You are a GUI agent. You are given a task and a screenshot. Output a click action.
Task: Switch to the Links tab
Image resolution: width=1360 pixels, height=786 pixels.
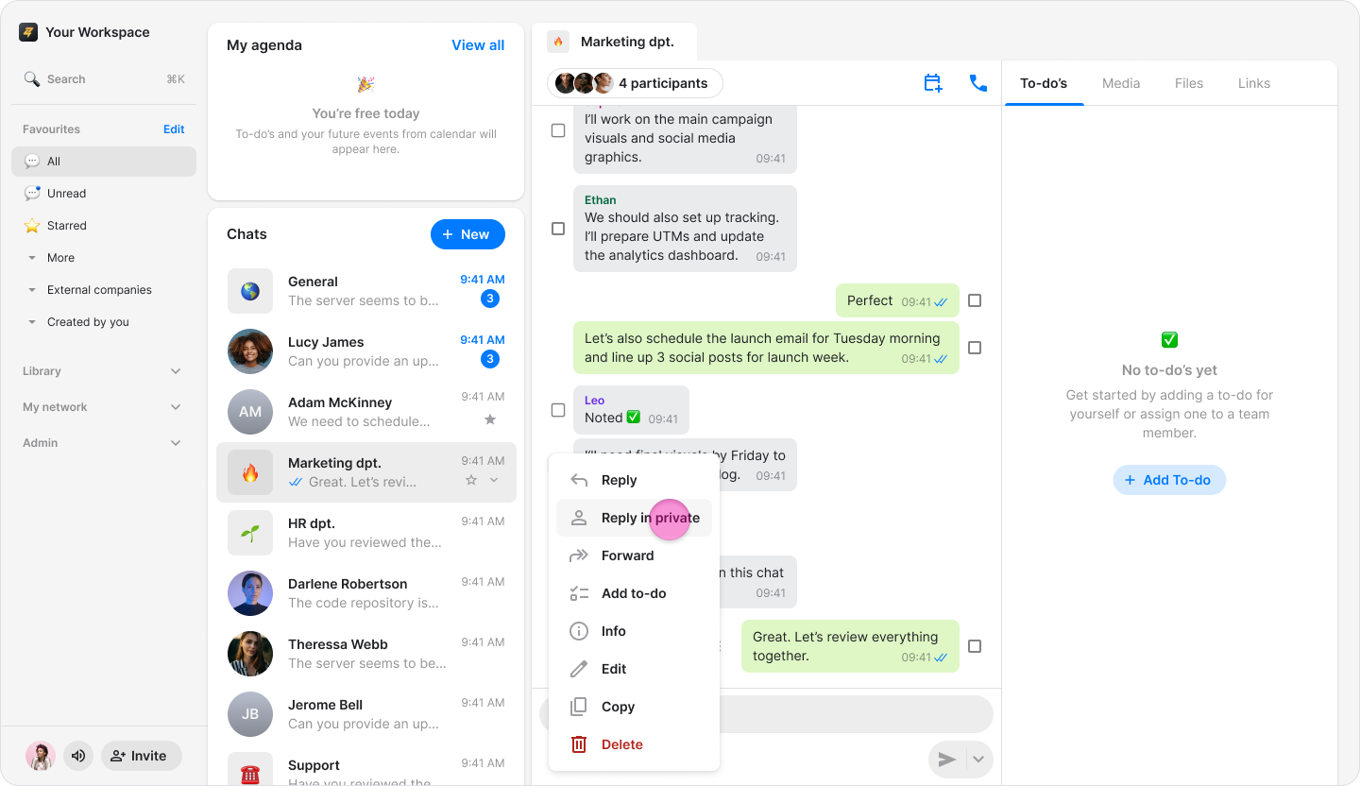click(x=1254, y=83)
